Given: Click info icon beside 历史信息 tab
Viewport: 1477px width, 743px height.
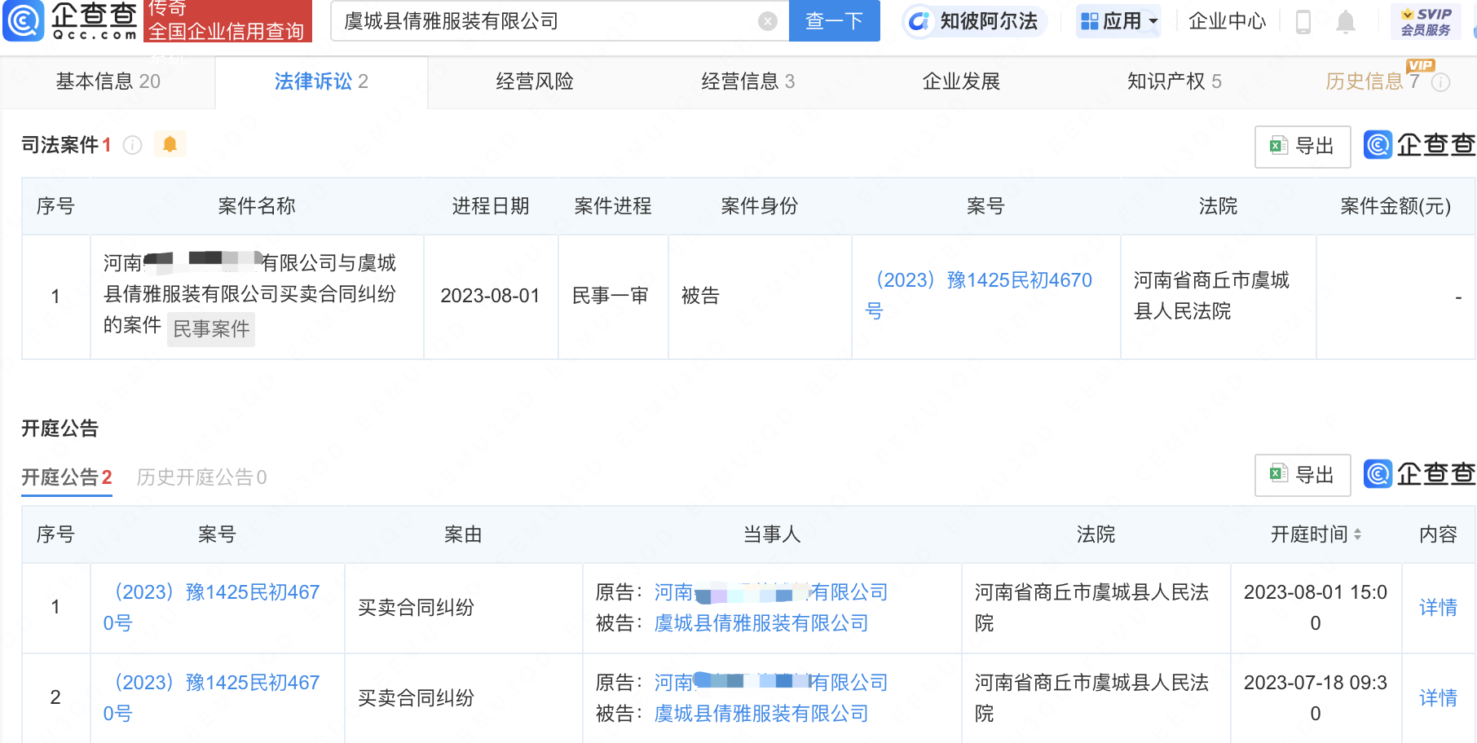Looking at the screenshot, I should 1441,82.
